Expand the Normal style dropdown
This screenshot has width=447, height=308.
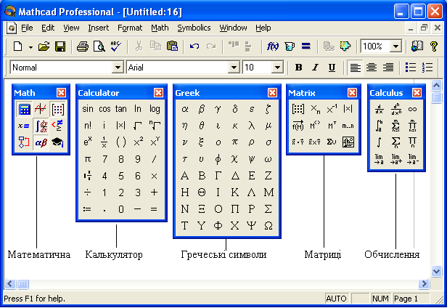pos(118,68)
